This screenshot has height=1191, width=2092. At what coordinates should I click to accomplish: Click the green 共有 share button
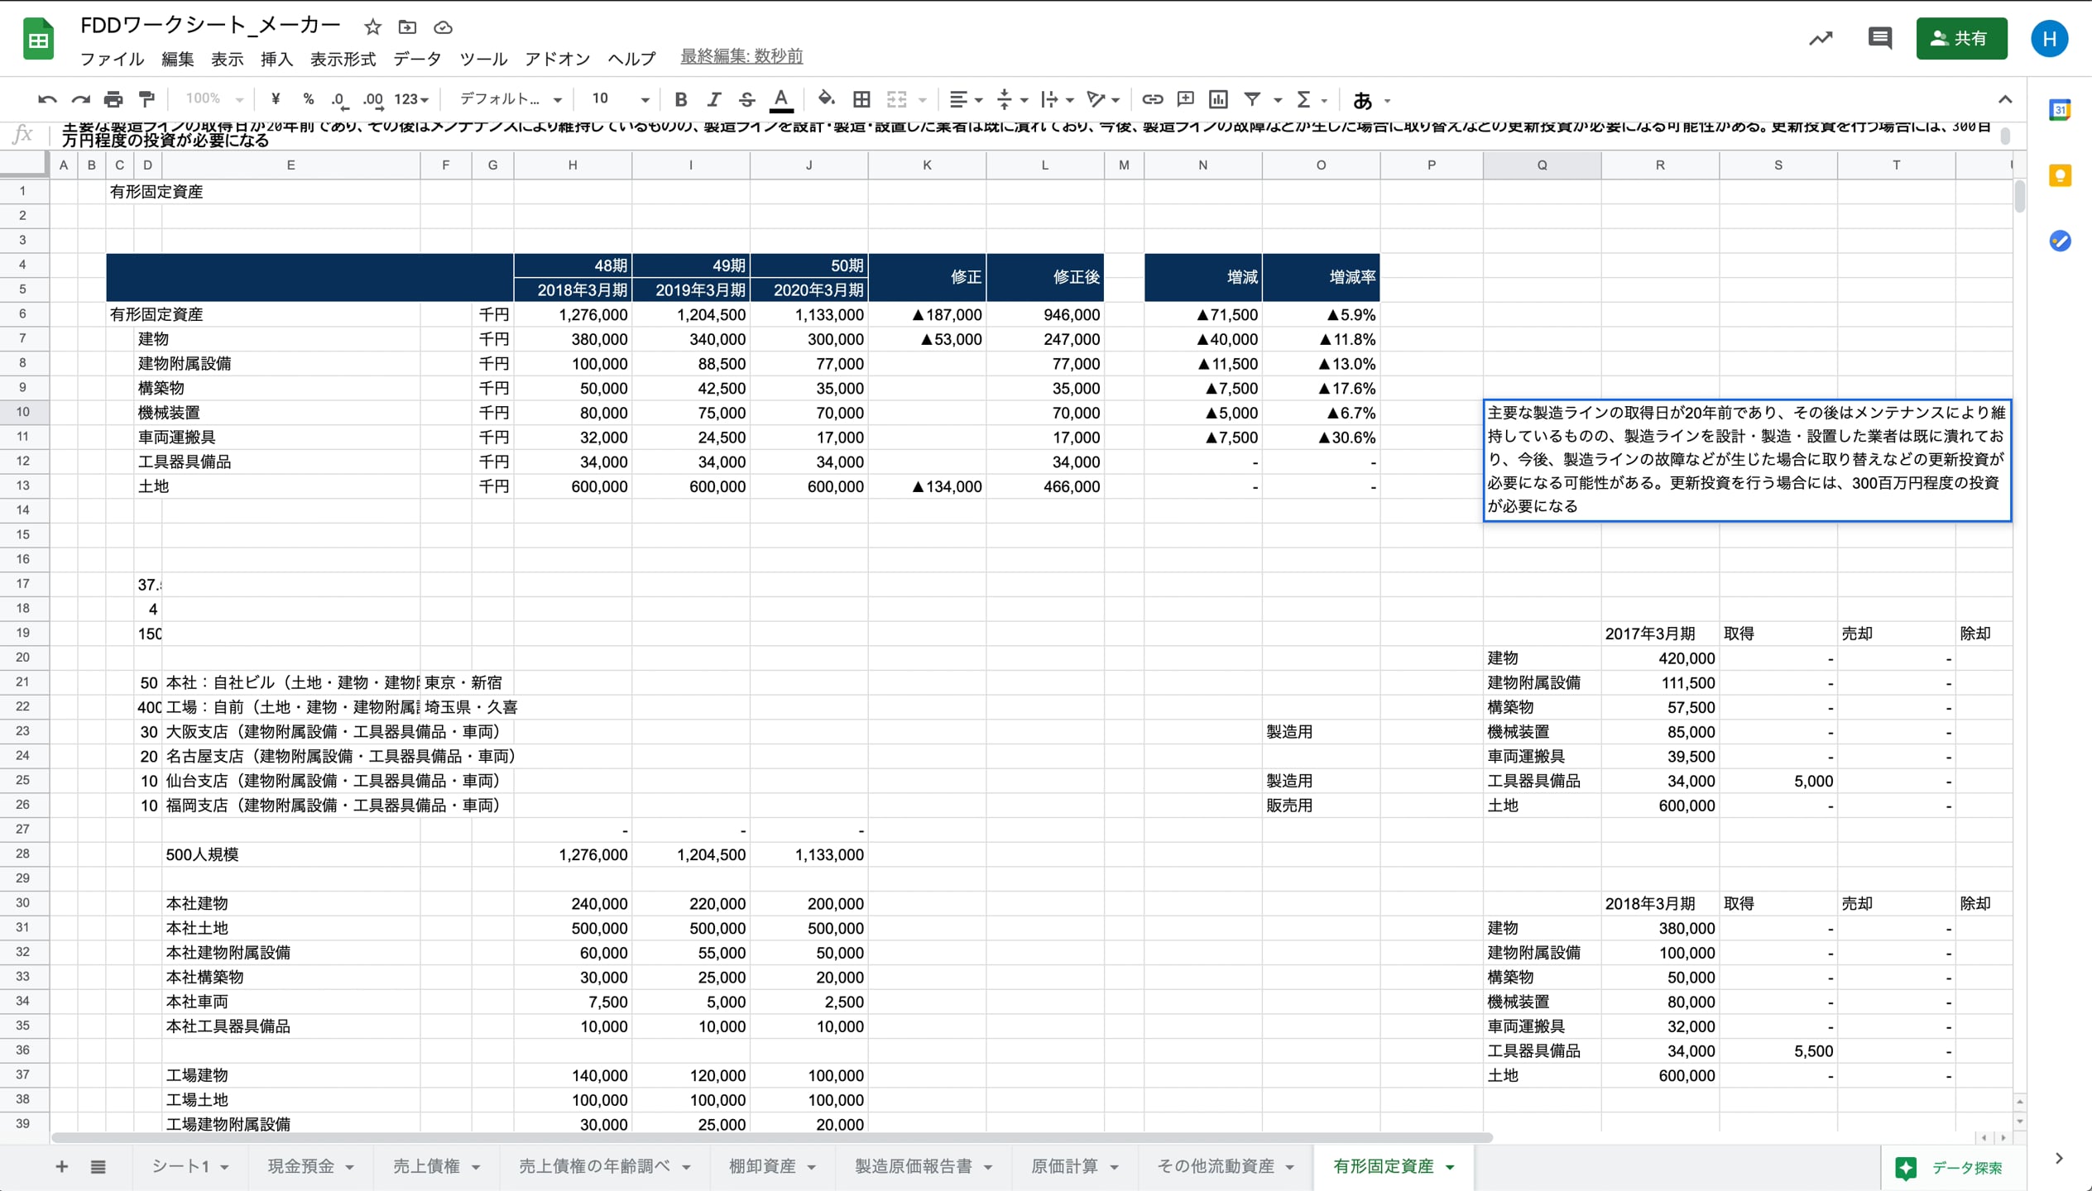[1961, 38]
